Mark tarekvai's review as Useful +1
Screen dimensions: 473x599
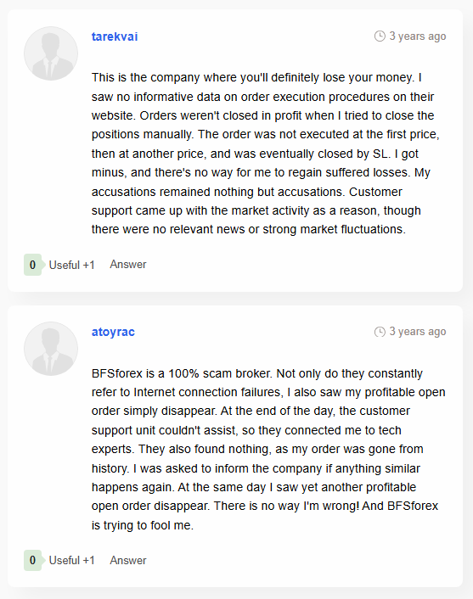[71, 265]
